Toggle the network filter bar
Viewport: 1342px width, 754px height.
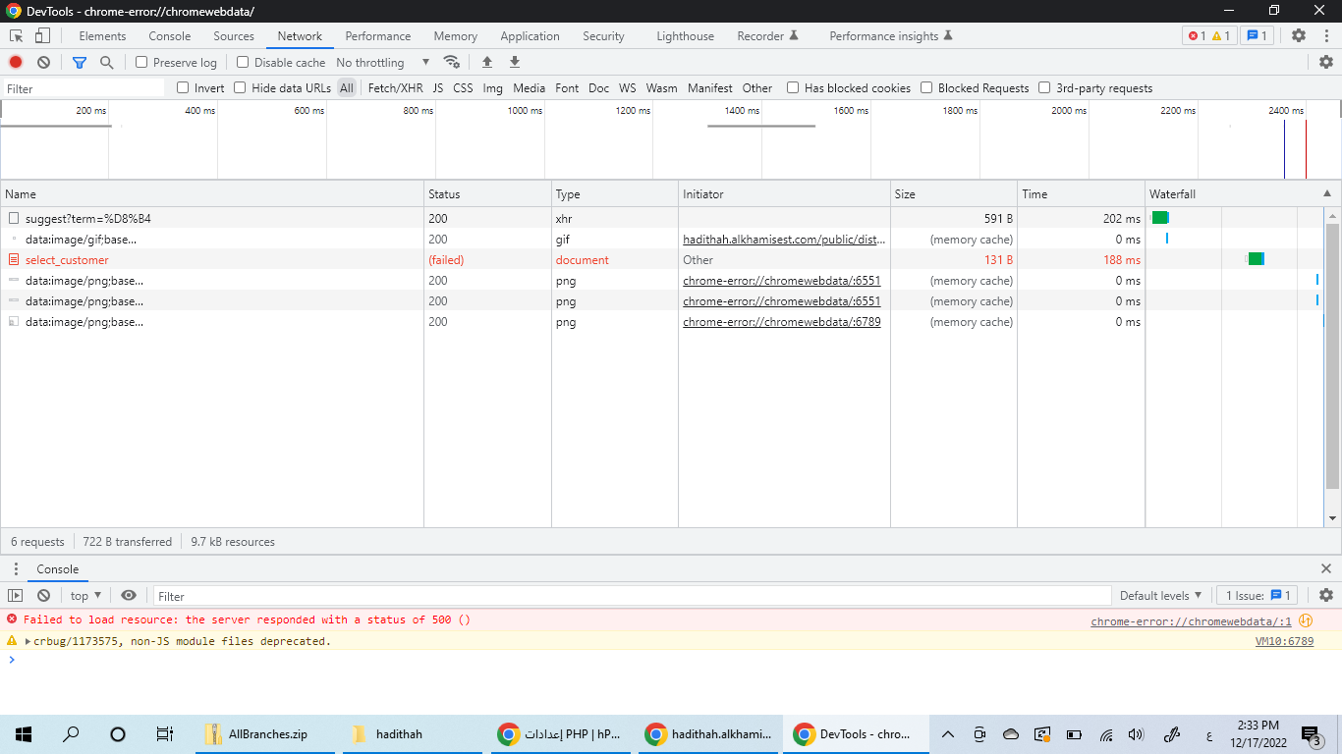point(79,62)
